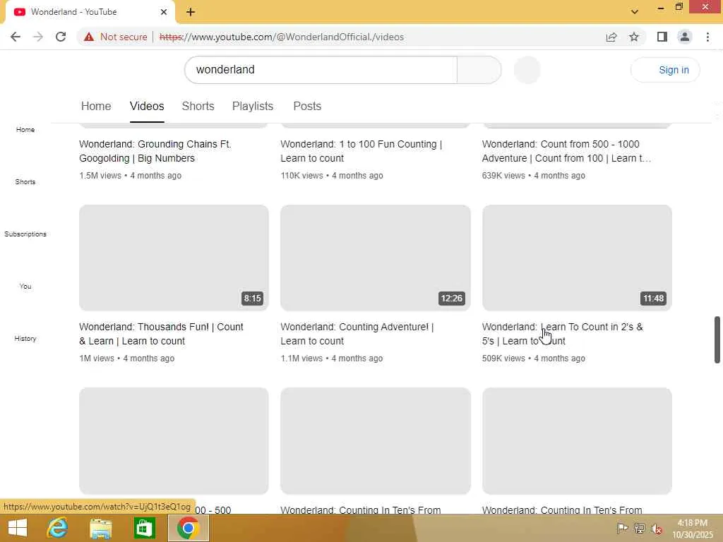Image resolution: width=723 pixels, height=542 pixels.
Task: Click the 8:15 video thumbnail
Action: pyautogui.click(x=174, y=258)
